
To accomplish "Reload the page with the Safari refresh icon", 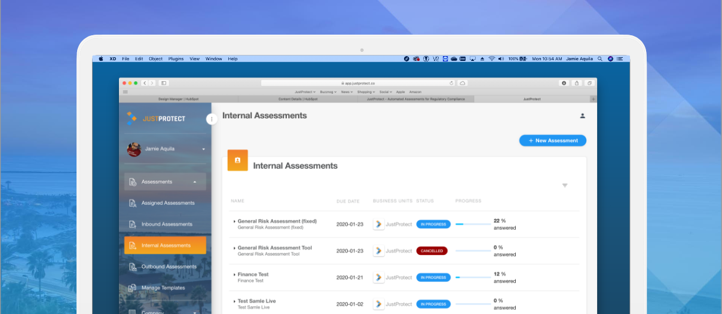I will click(452, 83).
